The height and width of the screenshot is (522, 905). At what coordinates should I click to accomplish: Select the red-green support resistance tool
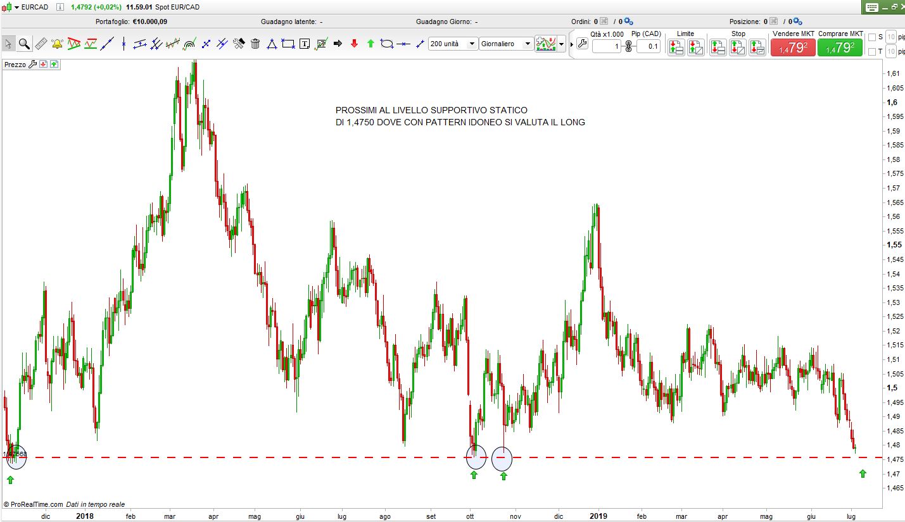click(91, 44)
